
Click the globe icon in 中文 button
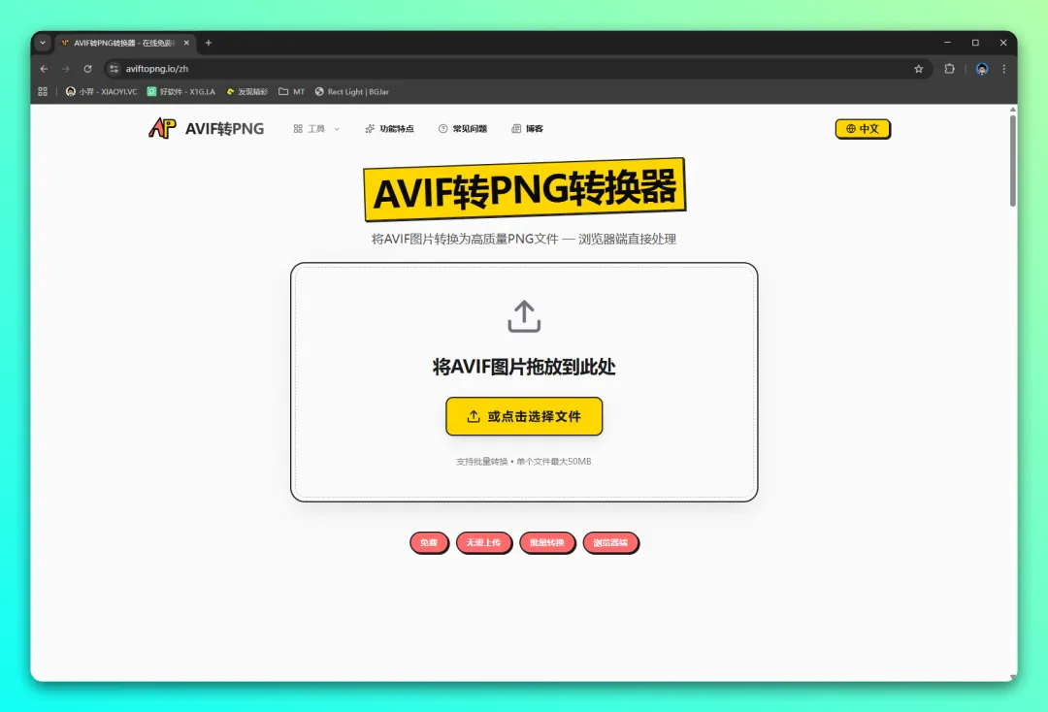851,129
